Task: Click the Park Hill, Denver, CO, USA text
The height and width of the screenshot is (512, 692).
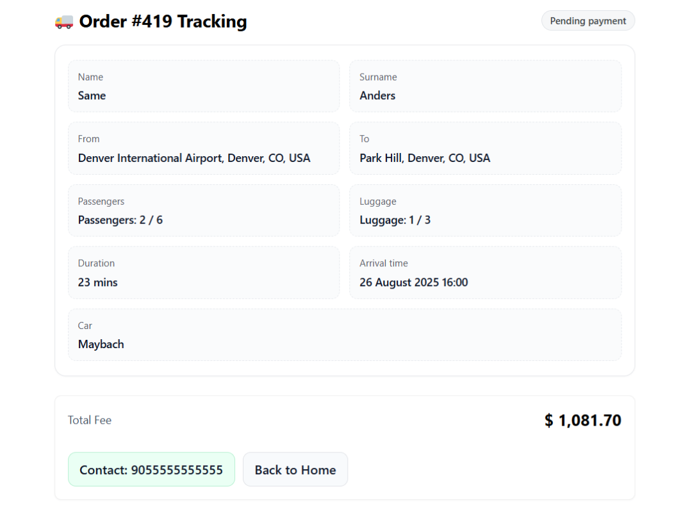Action: coord(425,158)
